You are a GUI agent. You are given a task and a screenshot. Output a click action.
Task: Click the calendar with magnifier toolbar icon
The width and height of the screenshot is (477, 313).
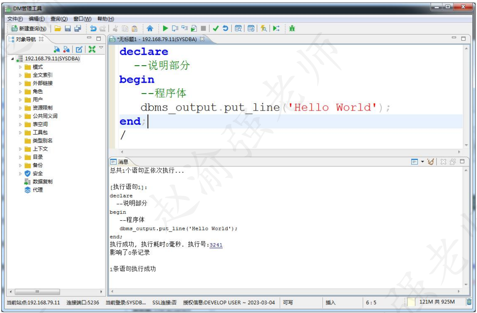point(238,29)
